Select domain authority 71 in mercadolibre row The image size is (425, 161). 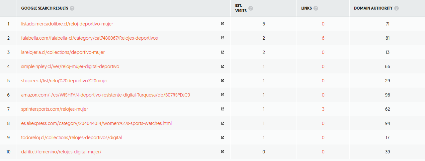(387, 24)
